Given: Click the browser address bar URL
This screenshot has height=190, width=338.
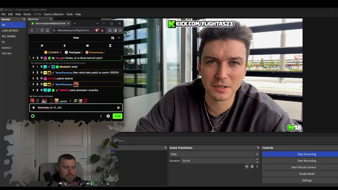Looking at the screenshot, I should click(74, 30).
